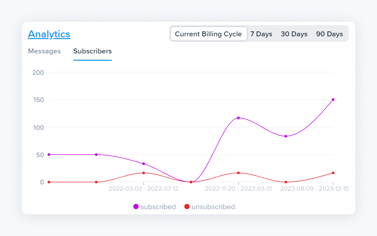Click the unsubscribed bump near 2022-11-20
The image size is (377, 236).
pos(238,172)
